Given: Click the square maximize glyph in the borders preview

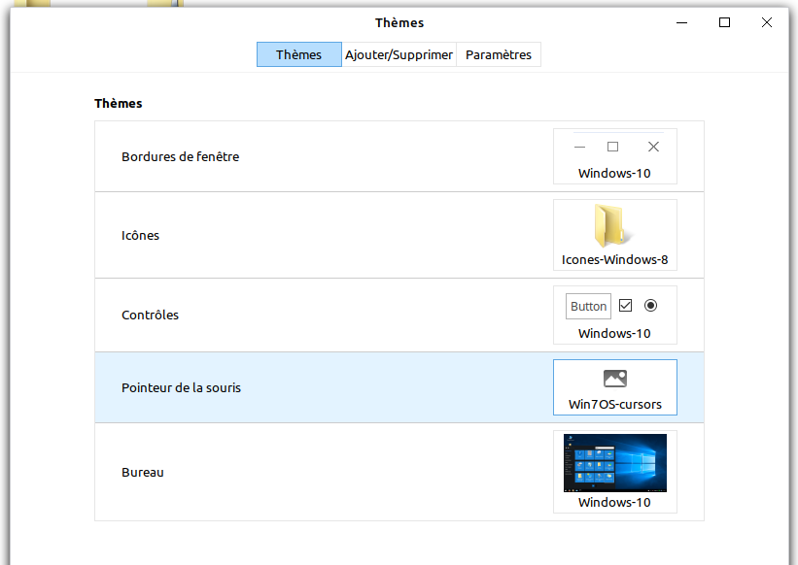Looking at the screenshot, I should (x=612, y=147).
